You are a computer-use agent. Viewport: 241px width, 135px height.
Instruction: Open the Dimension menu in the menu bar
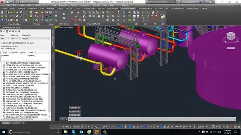point(64,5)
